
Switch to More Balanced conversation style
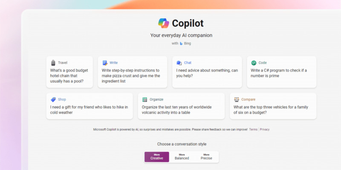coord(182,157)
